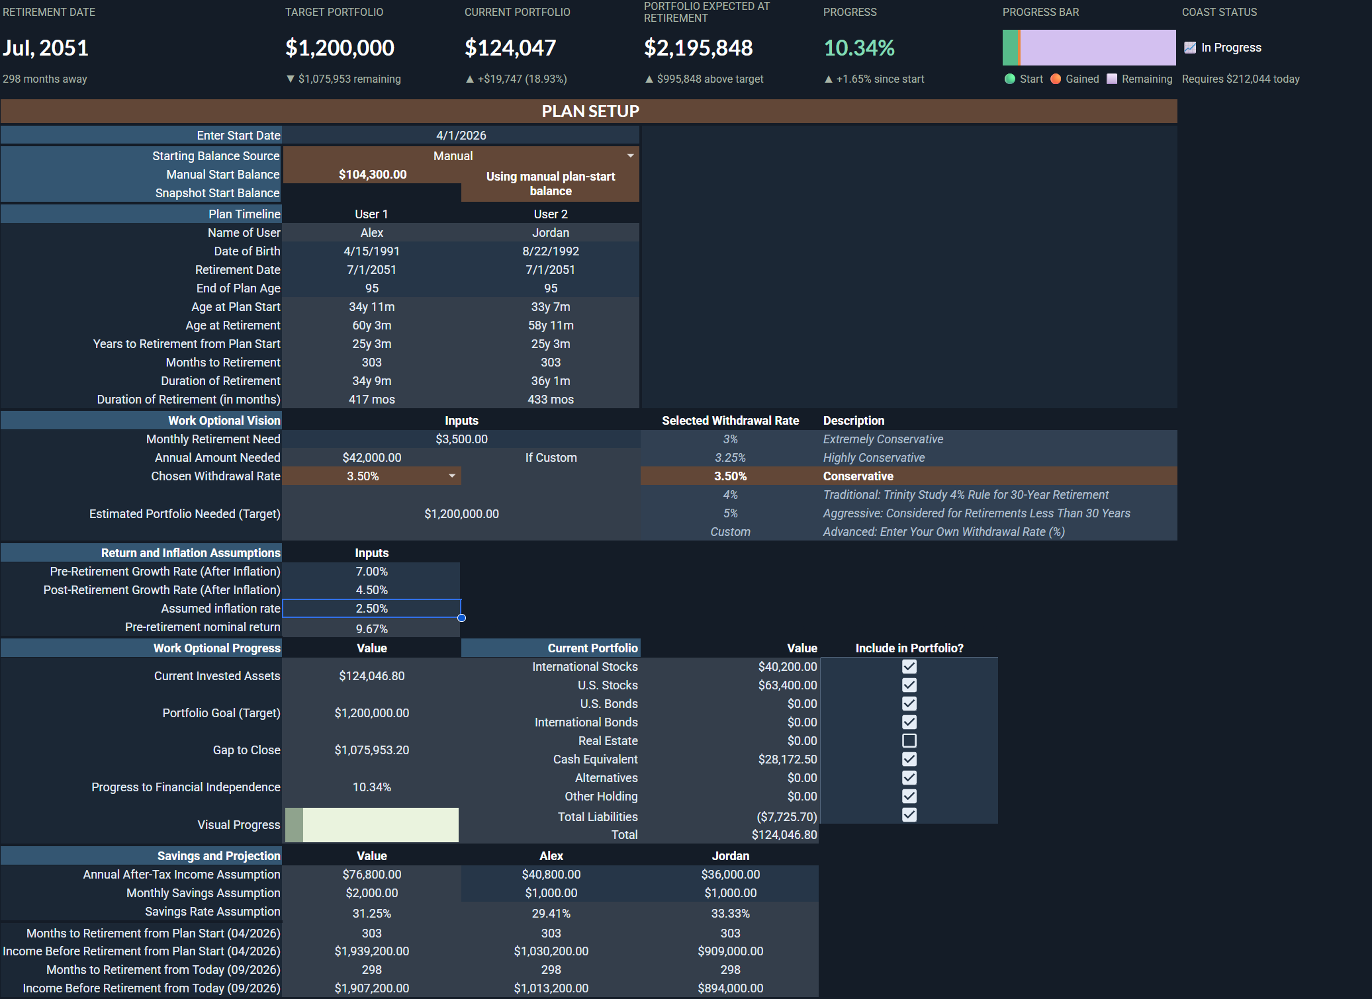Image resolution: width=1372 pixels, height=999 pixels.
Task: Click Gap to Close value $1,075,953.20
Action: (x=372, y=750)
